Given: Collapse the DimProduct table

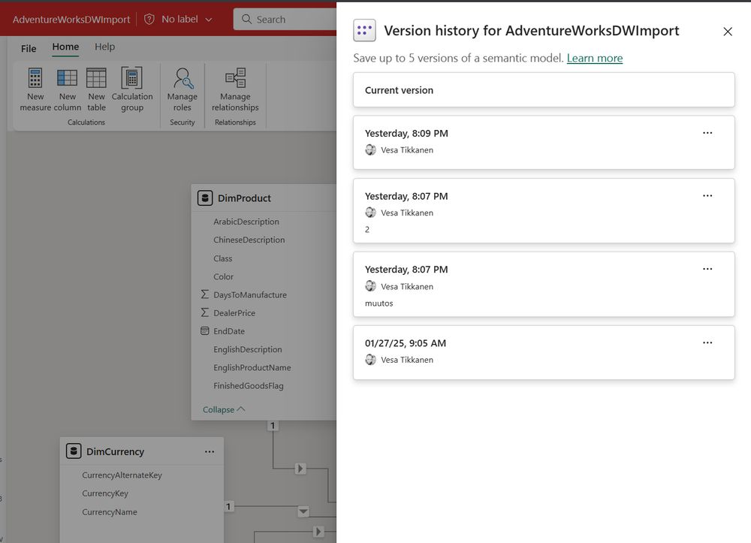Looking at the screenshot, I should (x=224, y=409).
